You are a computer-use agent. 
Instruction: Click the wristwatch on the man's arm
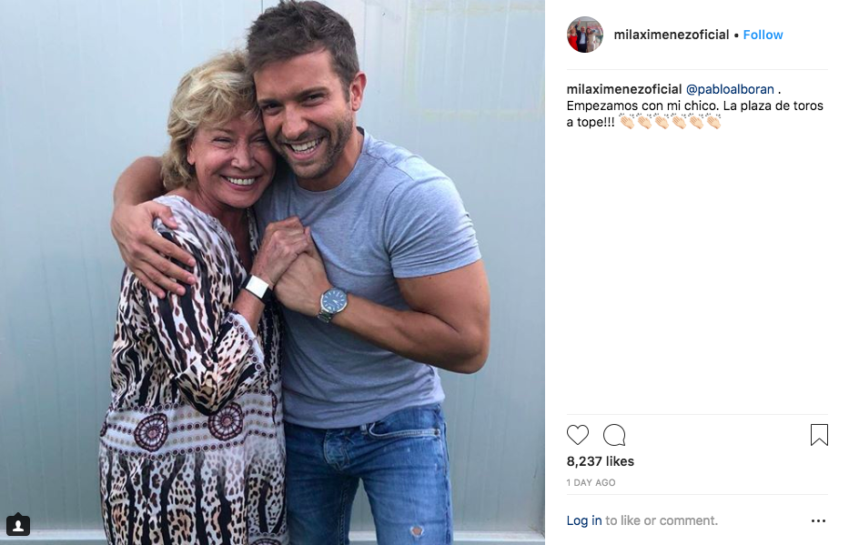[333, 303]
